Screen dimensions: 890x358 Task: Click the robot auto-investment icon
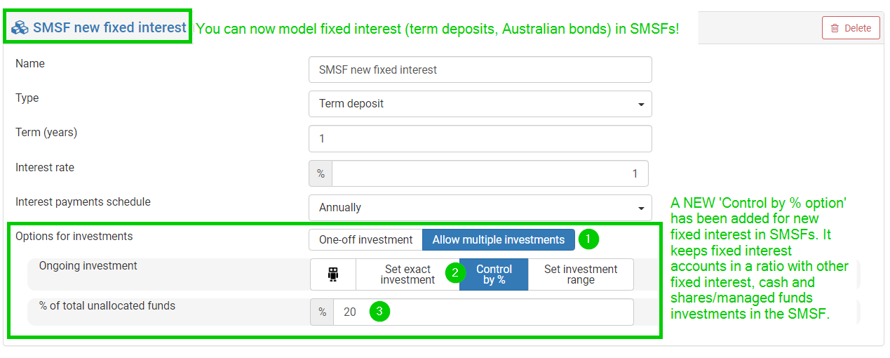pyautogui.click(x=333, y=275)
